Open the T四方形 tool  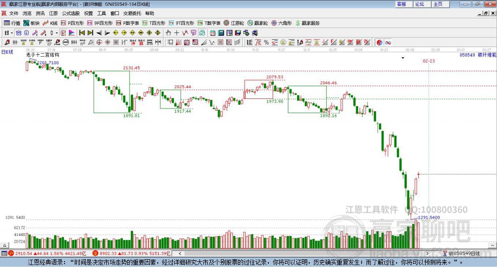154,23
